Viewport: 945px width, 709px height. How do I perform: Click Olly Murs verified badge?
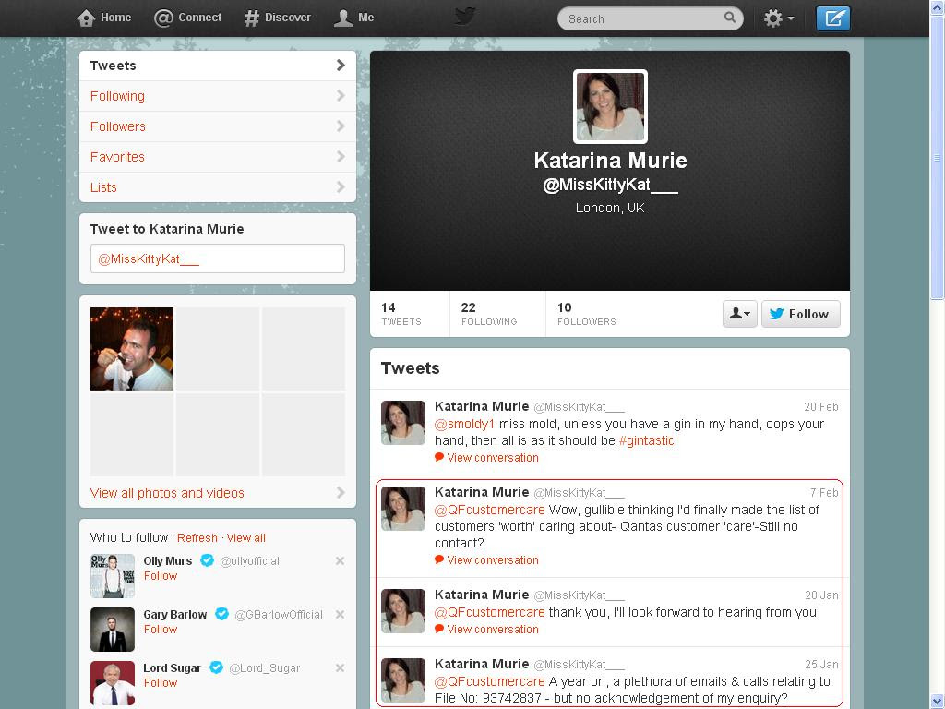coord(207,560)
